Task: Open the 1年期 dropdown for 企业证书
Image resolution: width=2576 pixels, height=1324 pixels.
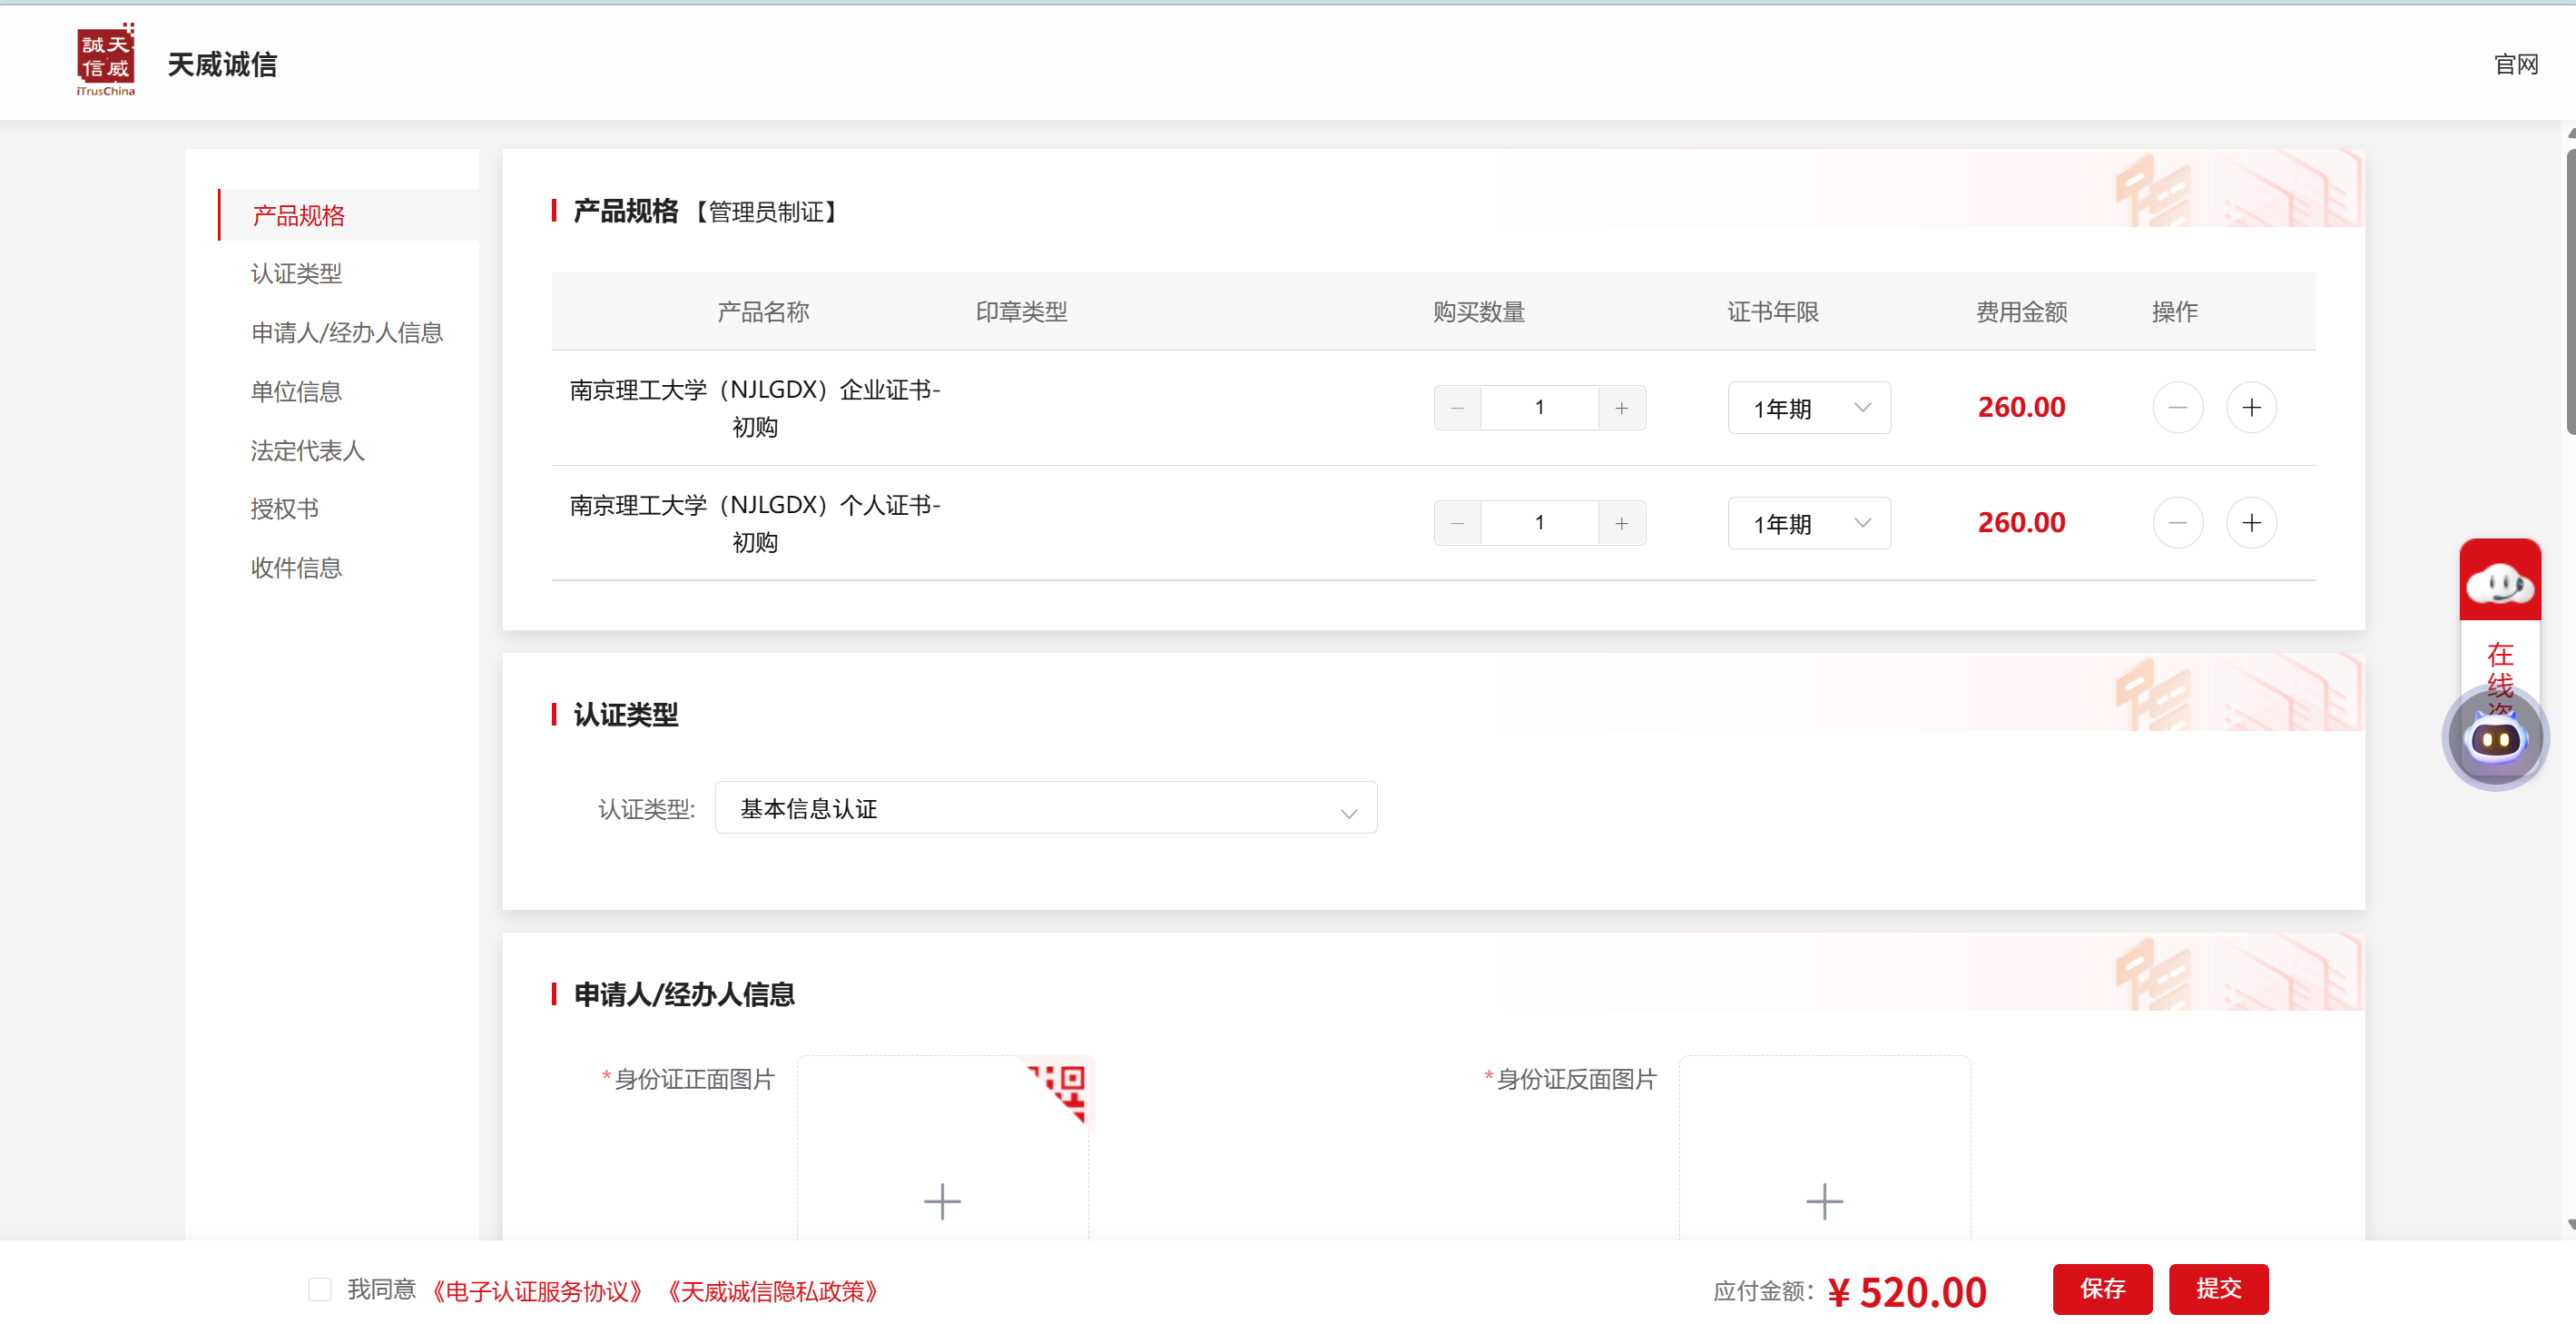Action: [x=1808, y=409]
